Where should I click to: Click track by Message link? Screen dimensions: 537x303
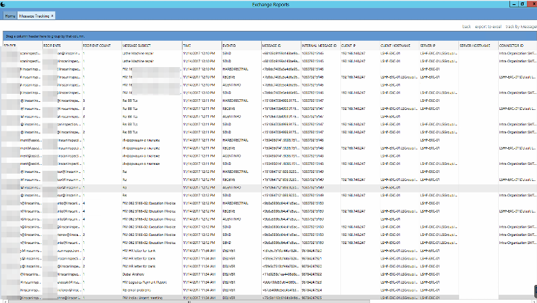click(521, 25)
